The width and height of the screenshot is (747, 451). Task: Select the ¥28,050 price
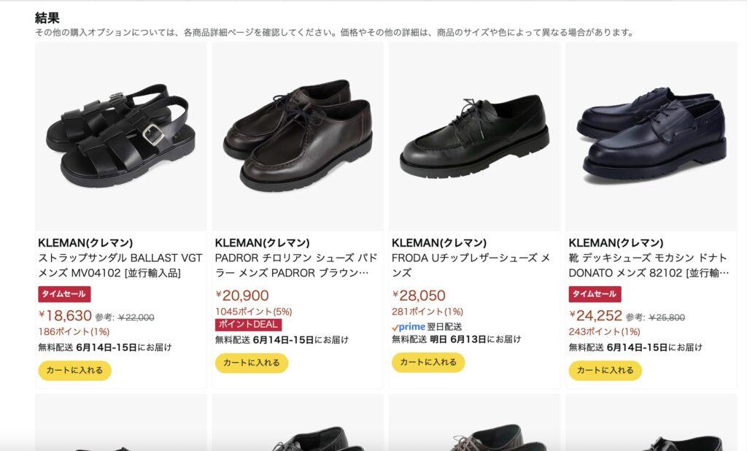pos(419,296)
